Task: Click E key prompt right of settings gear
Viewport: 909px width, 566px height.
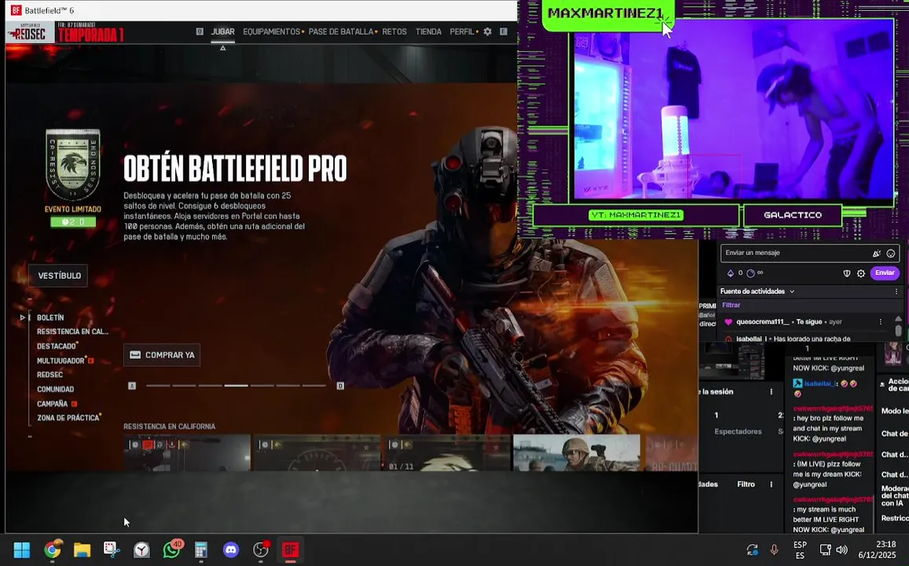Action: [x=503, y=31]
